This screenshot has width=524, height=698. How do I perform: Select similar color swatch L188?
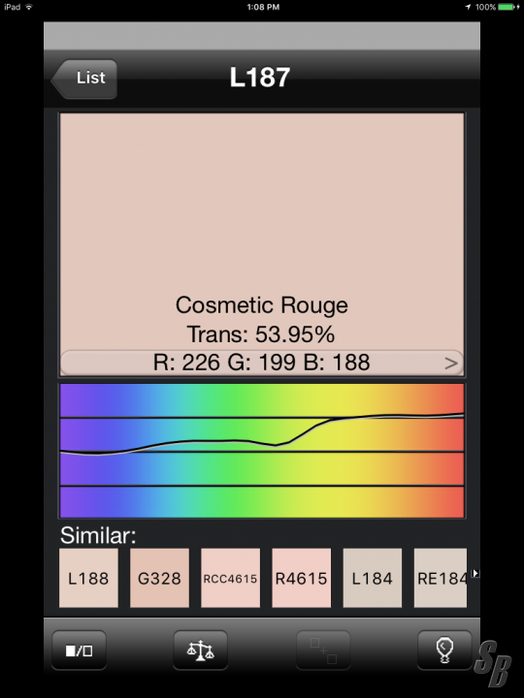tap(88, 578)
